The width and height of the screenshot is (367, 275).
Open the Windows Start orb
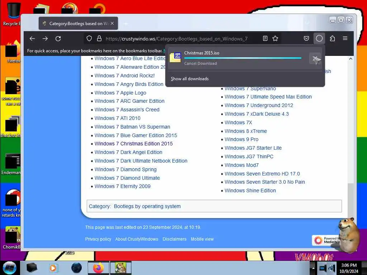(x=10, y=268)
